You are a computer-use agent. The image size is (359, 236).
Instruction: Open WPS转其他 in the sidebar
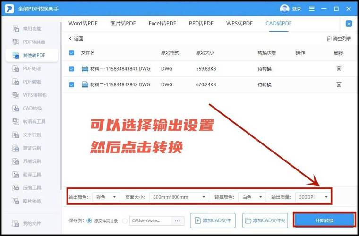29,95
